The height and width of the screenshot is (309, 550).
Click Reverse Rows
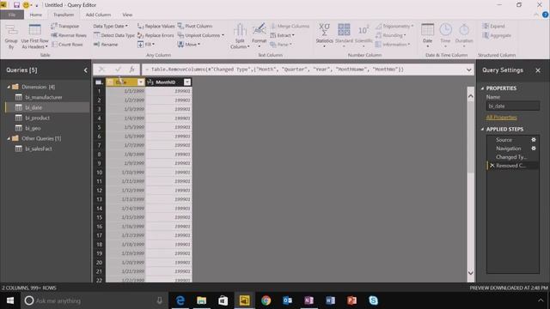[x=69, y=35]
